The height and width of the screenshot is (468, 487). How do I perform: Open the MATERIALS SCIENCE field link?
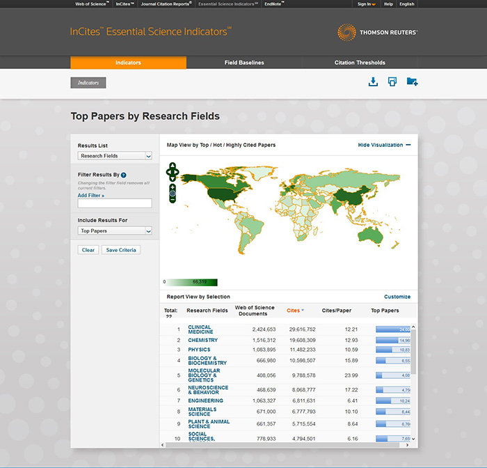coord(202,412)
